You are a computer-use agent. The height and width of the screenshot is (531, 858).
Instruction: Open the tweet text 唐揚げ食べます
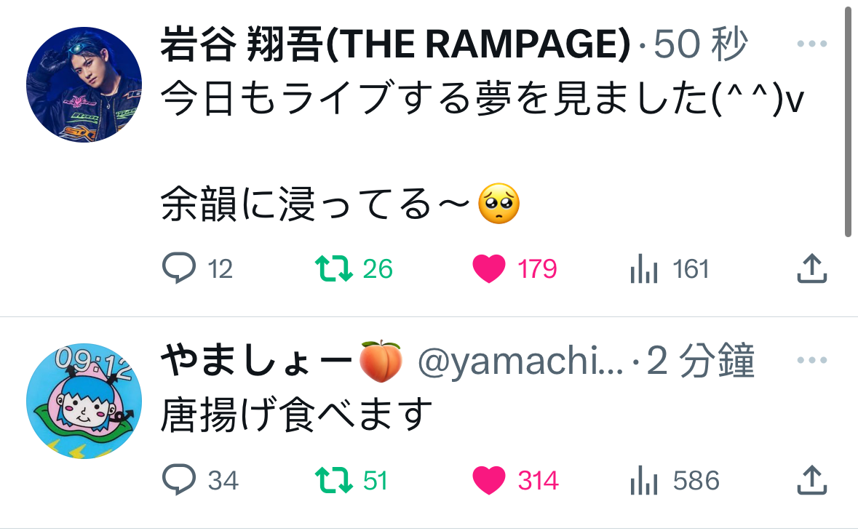[x=297, y=414]
